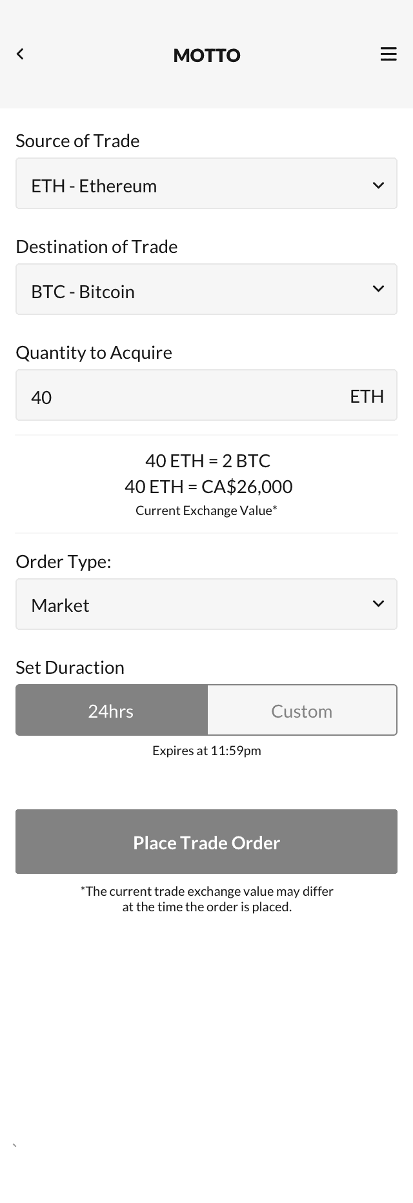This screenshot has width=413, height=1203.
Task: Click chevron icon in Order Type field
Action: click(x=379, y=603)
